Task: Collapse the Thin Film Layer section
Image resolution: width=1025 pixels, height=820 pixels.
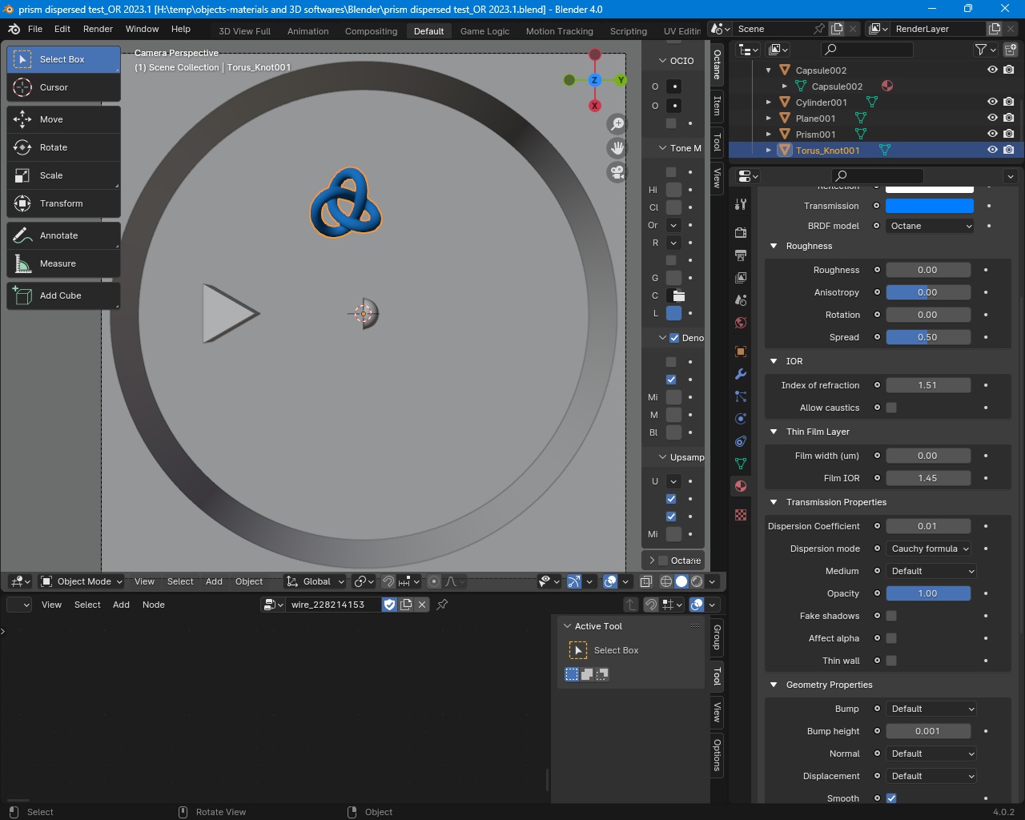Action: coord(774,432)
